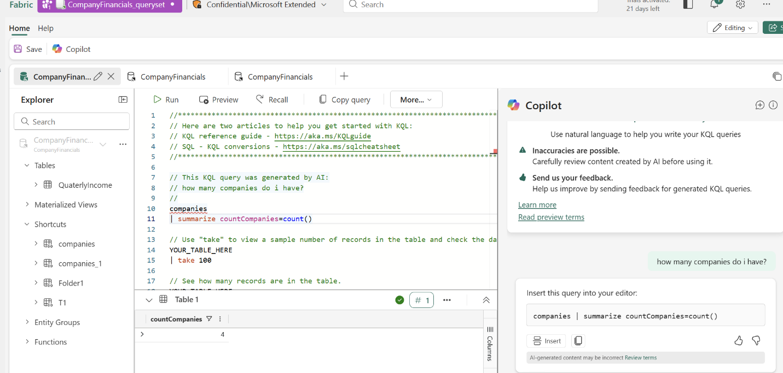Click the thumbs up feedback icon

coord(739,341)
